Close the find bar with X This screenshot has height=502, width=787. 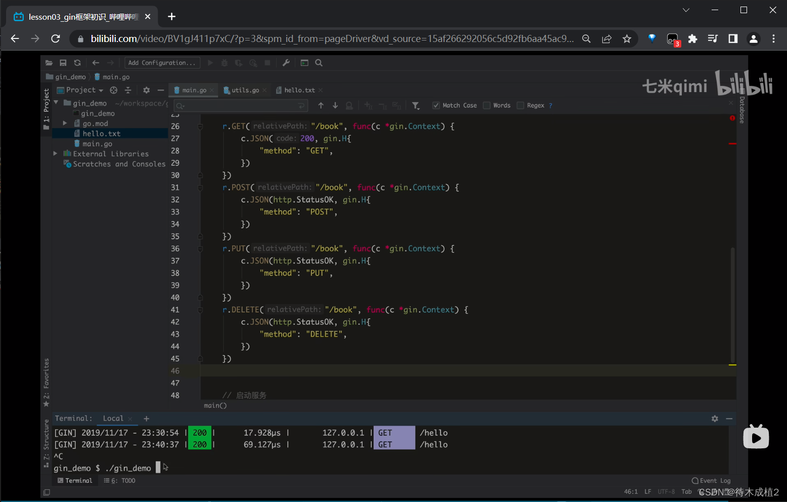pos(731,103)
